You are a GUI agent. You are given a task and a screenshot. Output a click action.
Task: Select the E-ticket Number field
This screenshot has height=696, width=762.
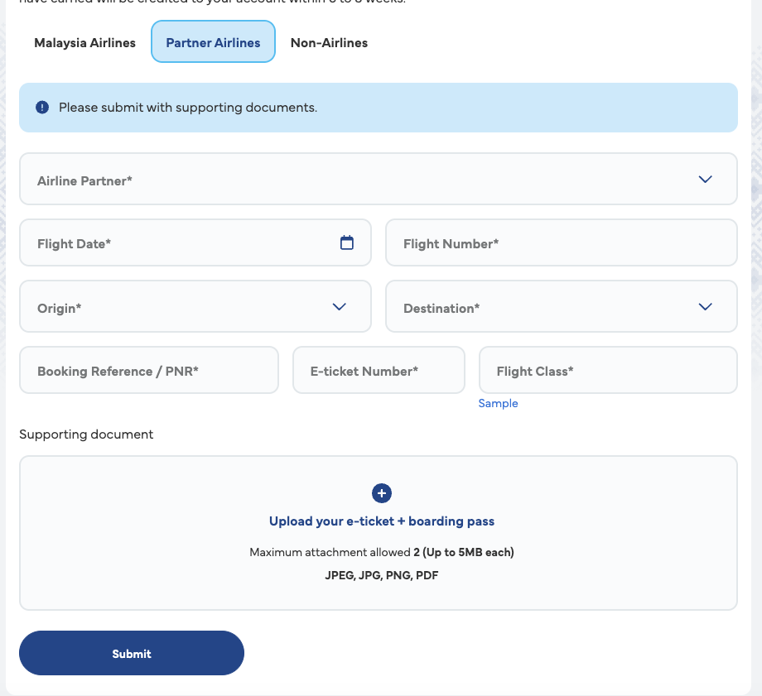(379, 371)
